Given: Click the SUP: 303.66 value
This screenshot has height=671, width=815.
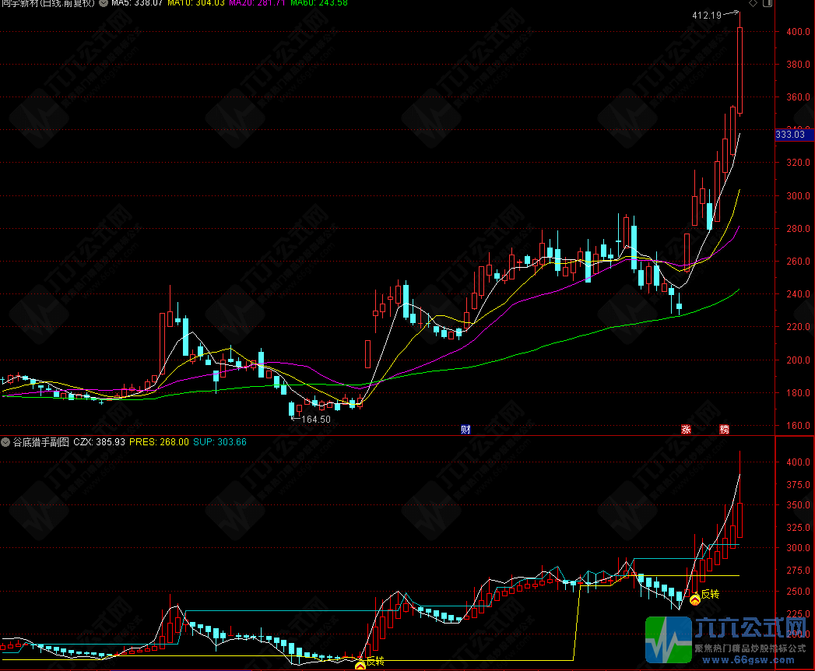Looking at the screenshot, I should 220,442.
